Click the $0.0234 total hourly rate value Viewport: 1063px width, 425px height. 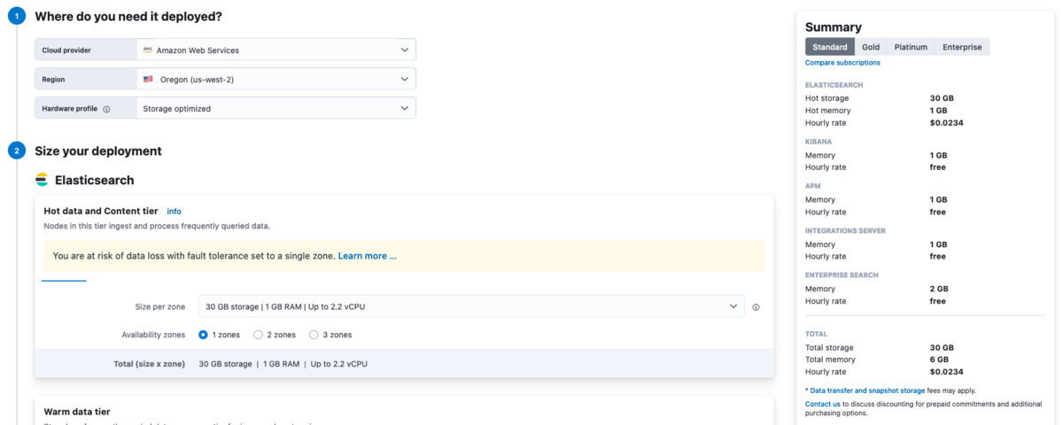(946, 372)
